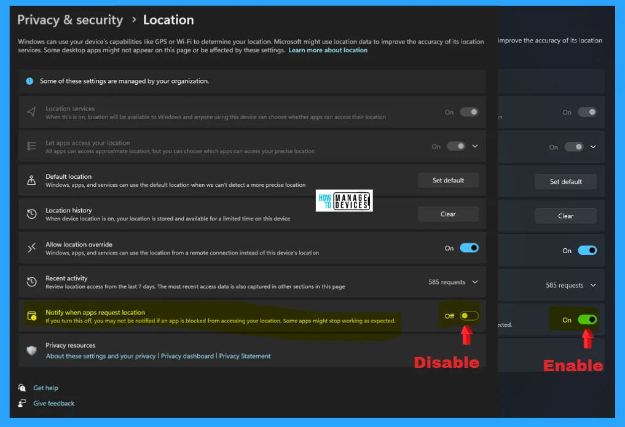This screenshot has width=625, height=427.
Task: Click the managed by your organization notice text
Action: pos(124,81)
